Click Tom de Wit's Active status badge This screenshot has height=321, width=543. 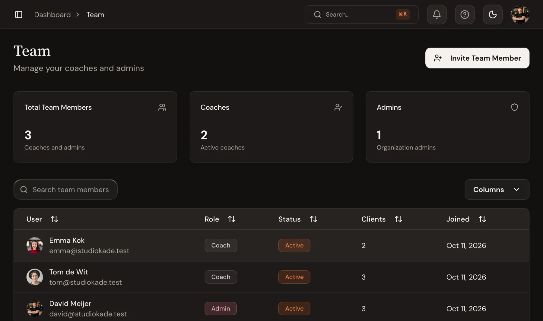294,277
